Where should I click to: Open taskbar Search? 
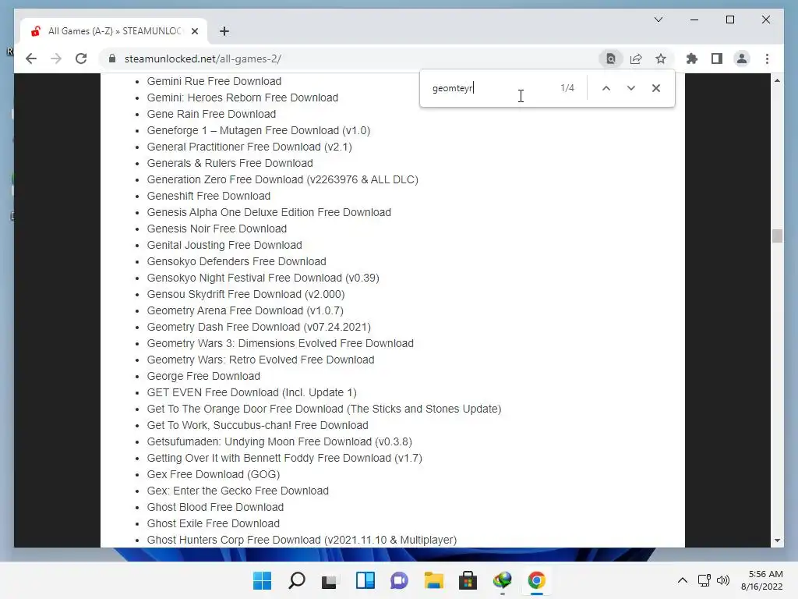coord(297,580)
